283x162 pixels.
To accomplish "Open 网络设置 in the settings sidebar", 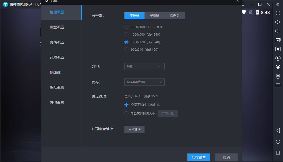I will [57, 42].
